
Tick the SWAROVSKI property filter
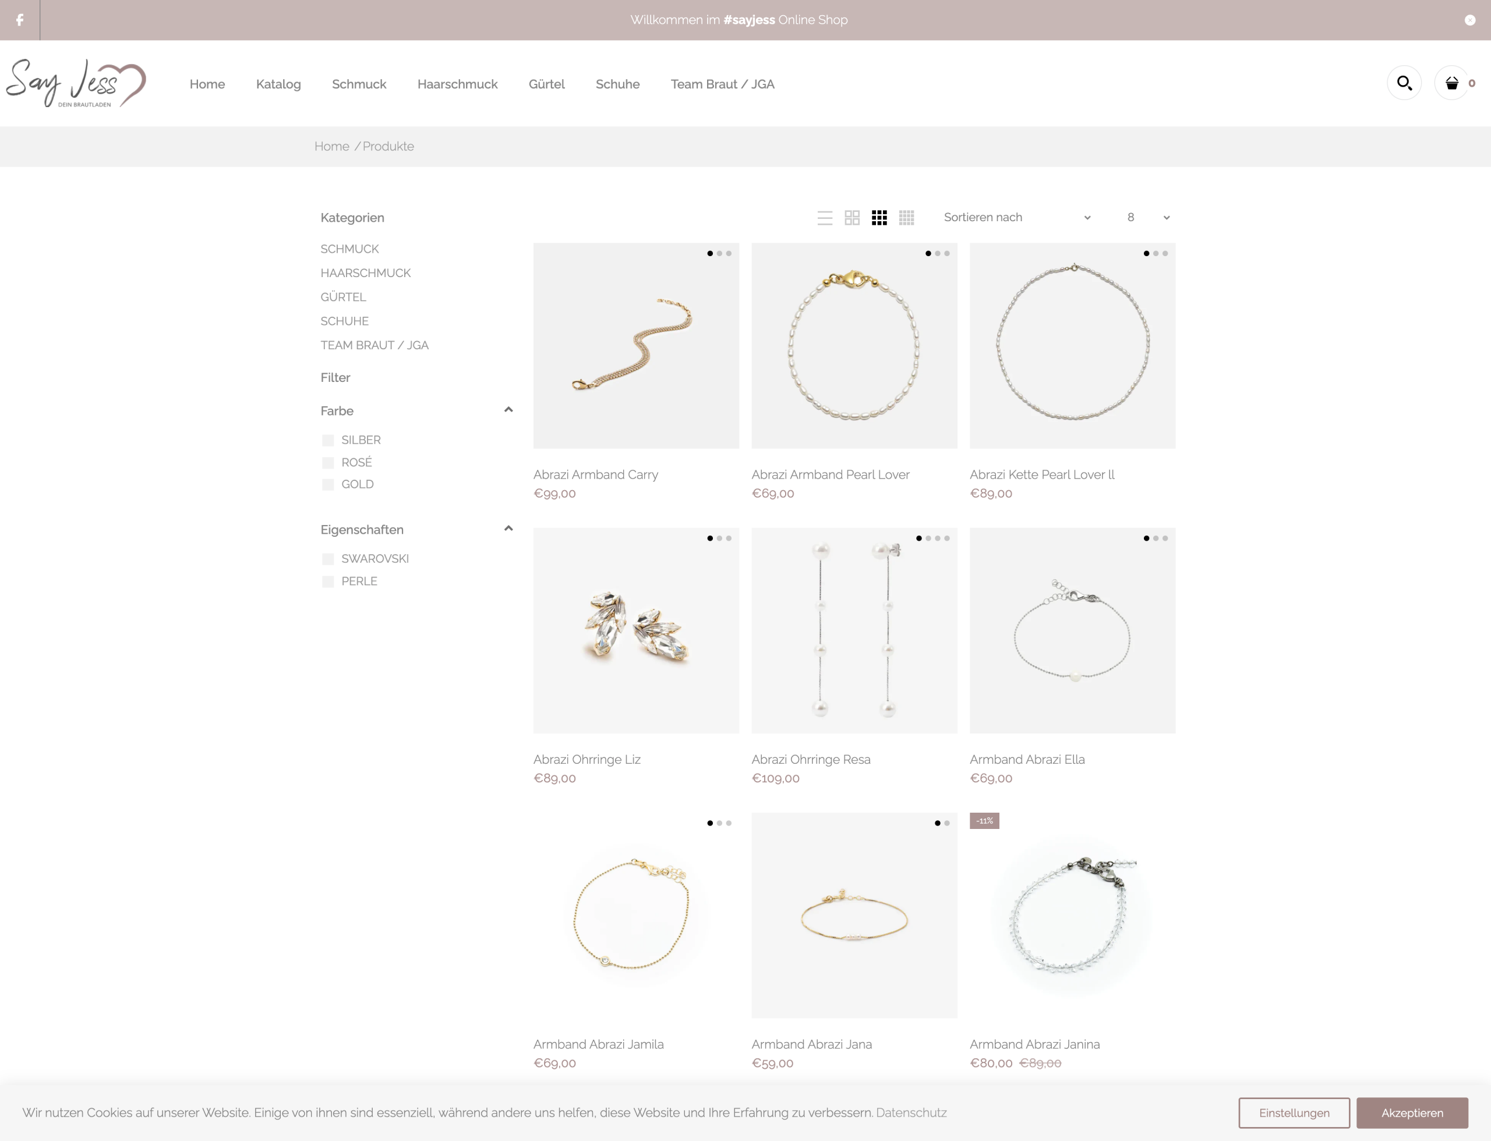click(327, 559)
